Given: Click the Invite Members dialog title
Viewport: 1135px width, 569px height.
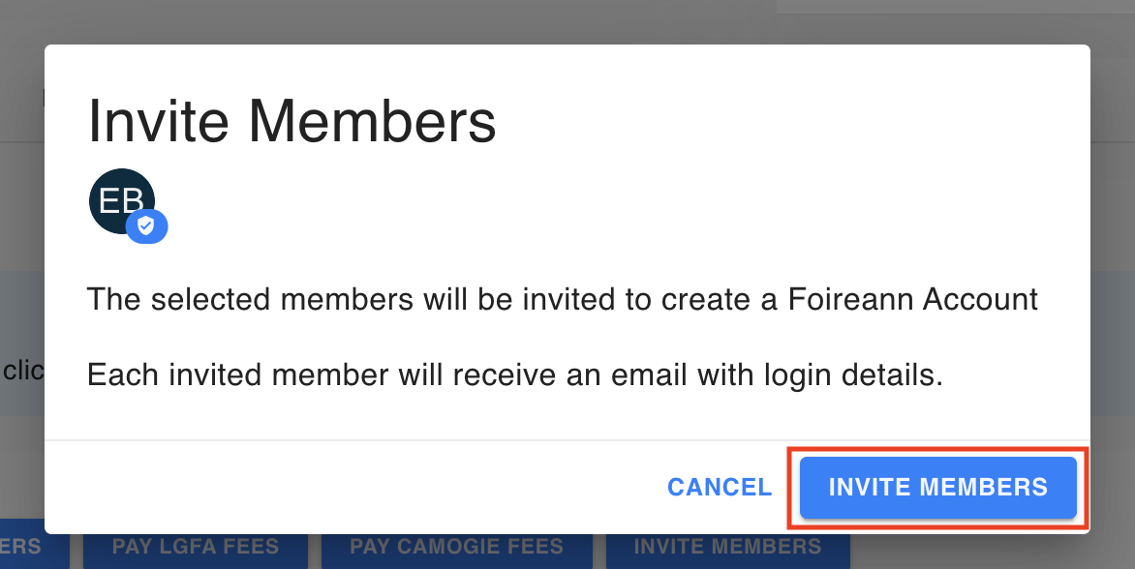Looking at the screenshot, I should tap(292, 120).
